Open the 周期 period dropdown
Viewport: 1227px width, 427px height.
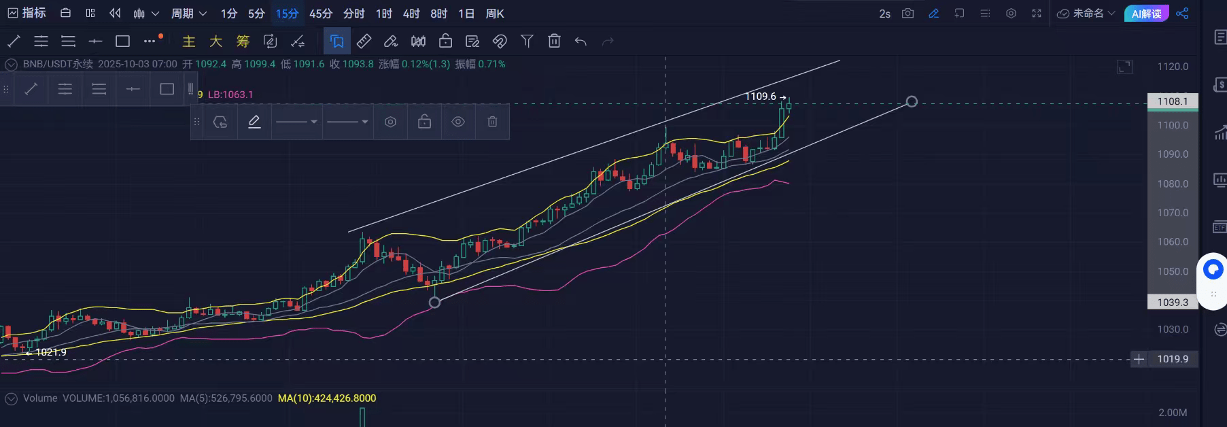[x=188, y=14]
